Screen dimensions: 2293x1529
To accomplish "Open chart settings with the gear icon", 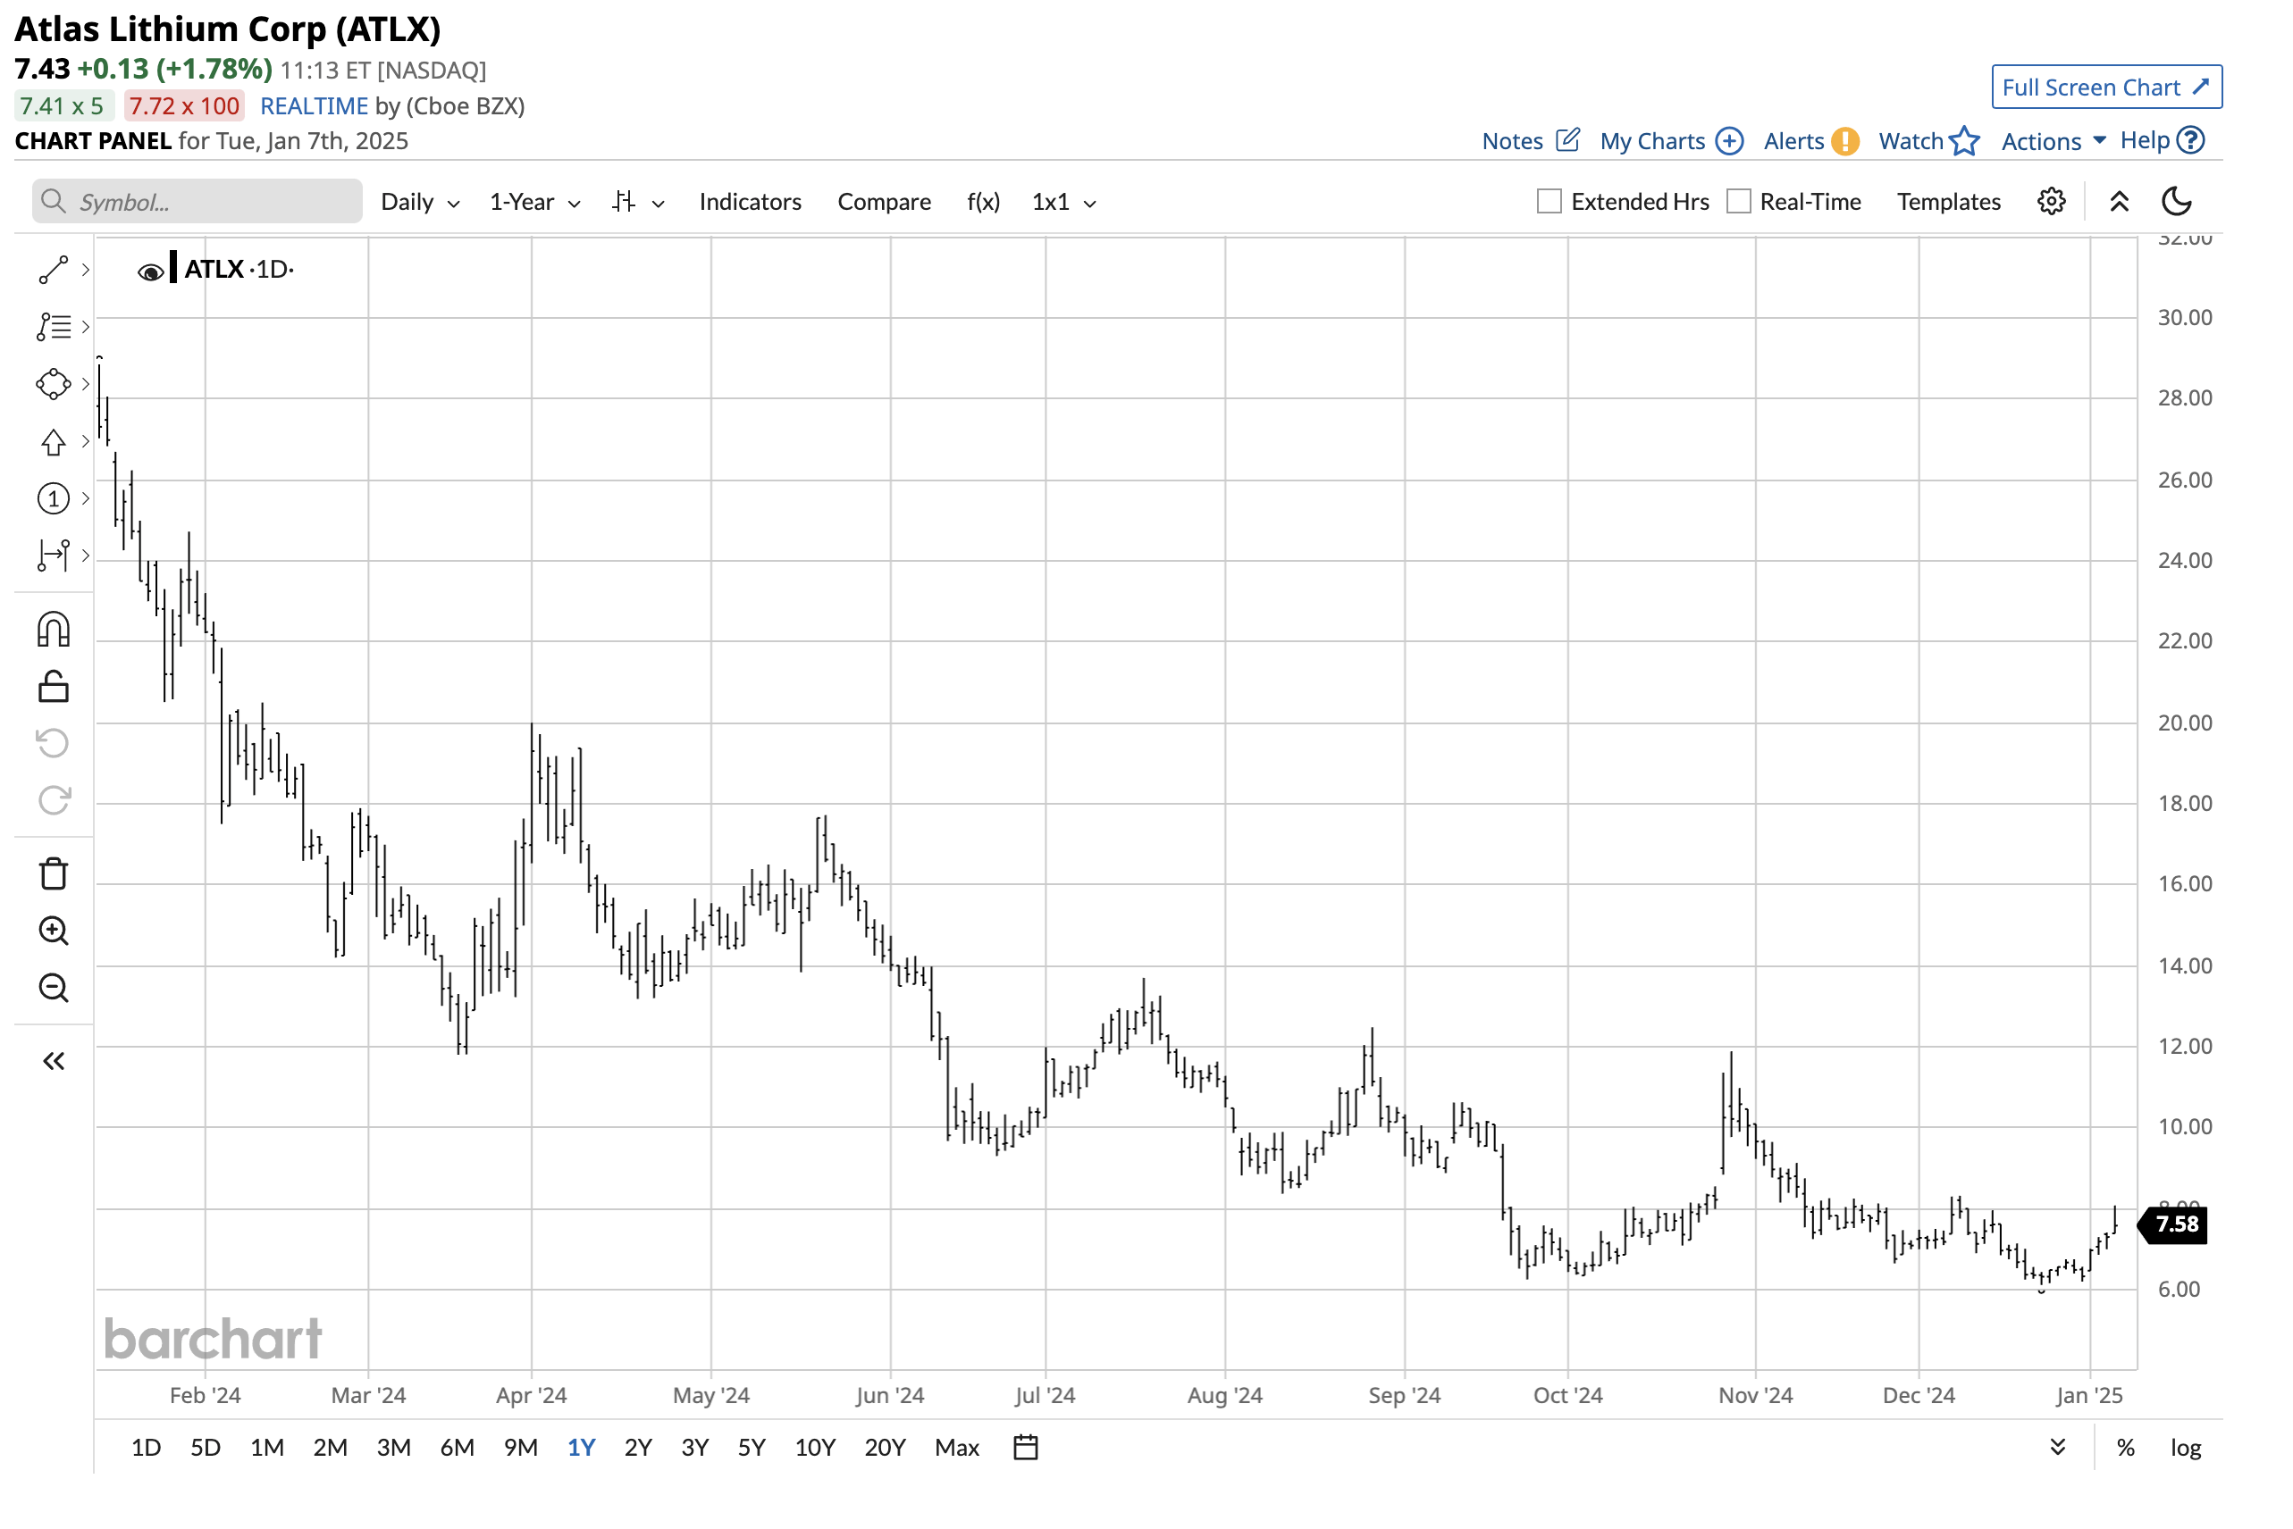I will point(2051,201).
